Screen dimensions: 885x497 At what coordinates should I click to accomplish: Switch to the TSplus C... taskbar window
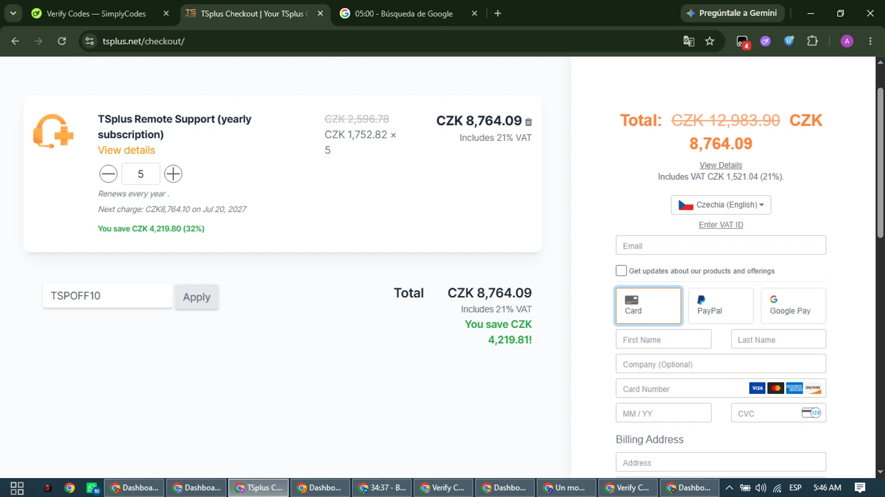point(258,488)
